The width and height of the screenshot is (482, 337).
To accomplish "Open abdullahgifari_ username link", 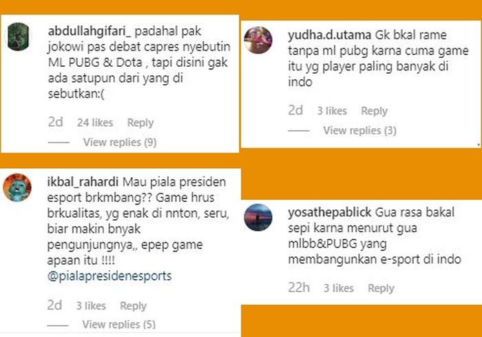I will pyautogui.click(x=90, y=31).
